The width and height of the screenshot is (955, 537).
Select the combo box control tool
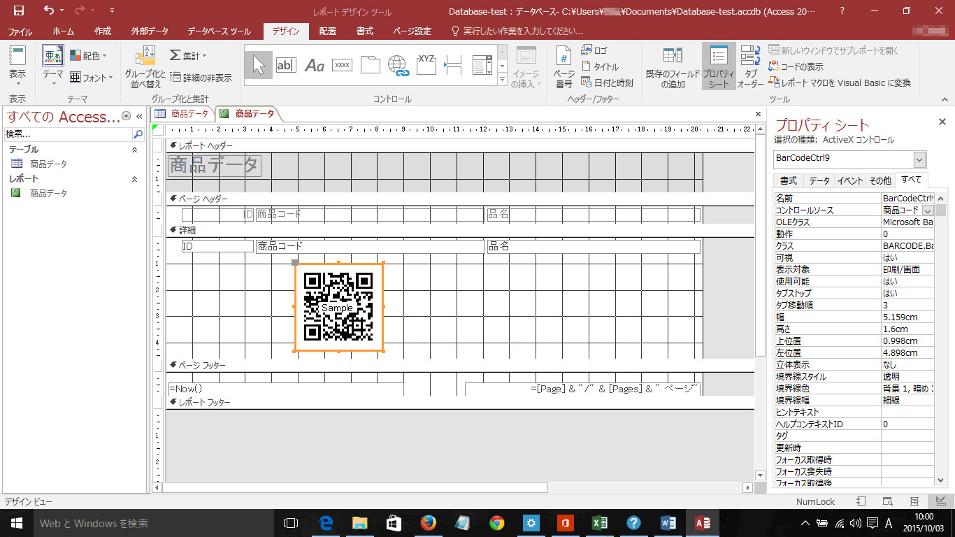click(x=482, y=65)
